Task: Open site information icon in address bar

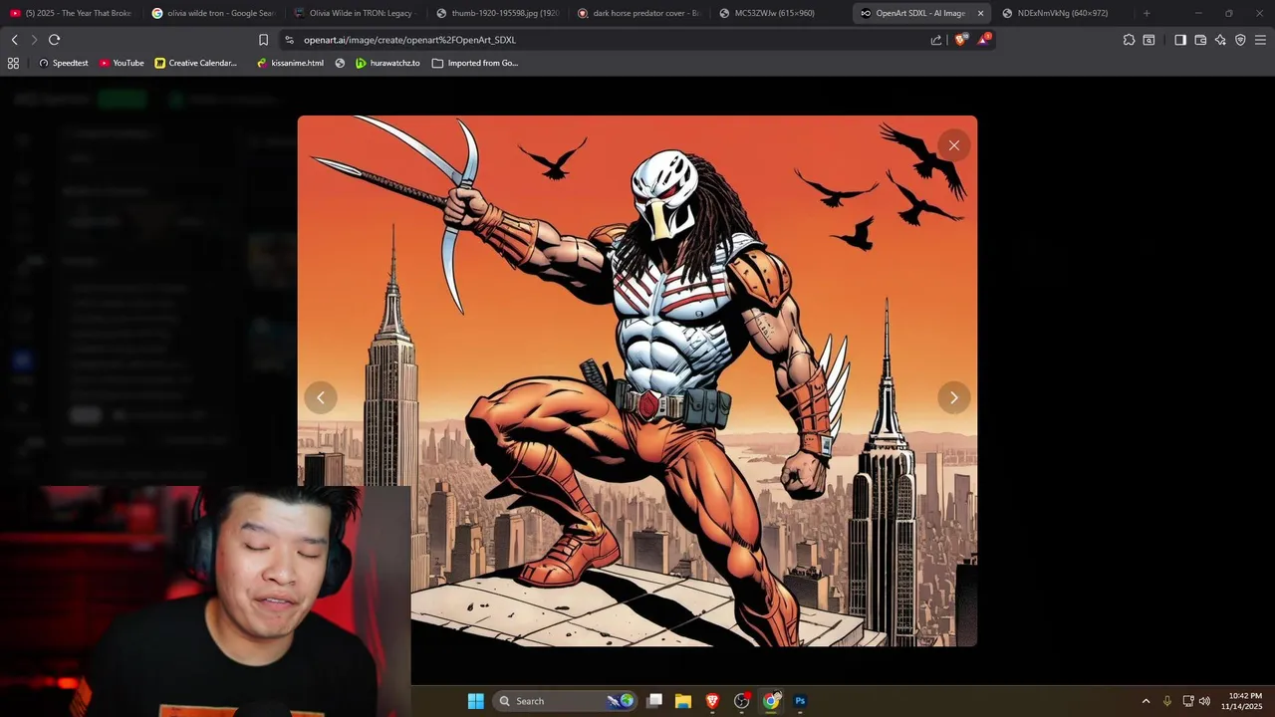Action: (289, 40)
